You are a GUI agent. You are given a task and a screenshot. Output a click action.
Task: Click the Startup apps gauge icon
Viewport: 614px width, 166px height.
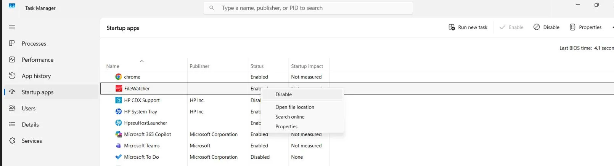12,92
